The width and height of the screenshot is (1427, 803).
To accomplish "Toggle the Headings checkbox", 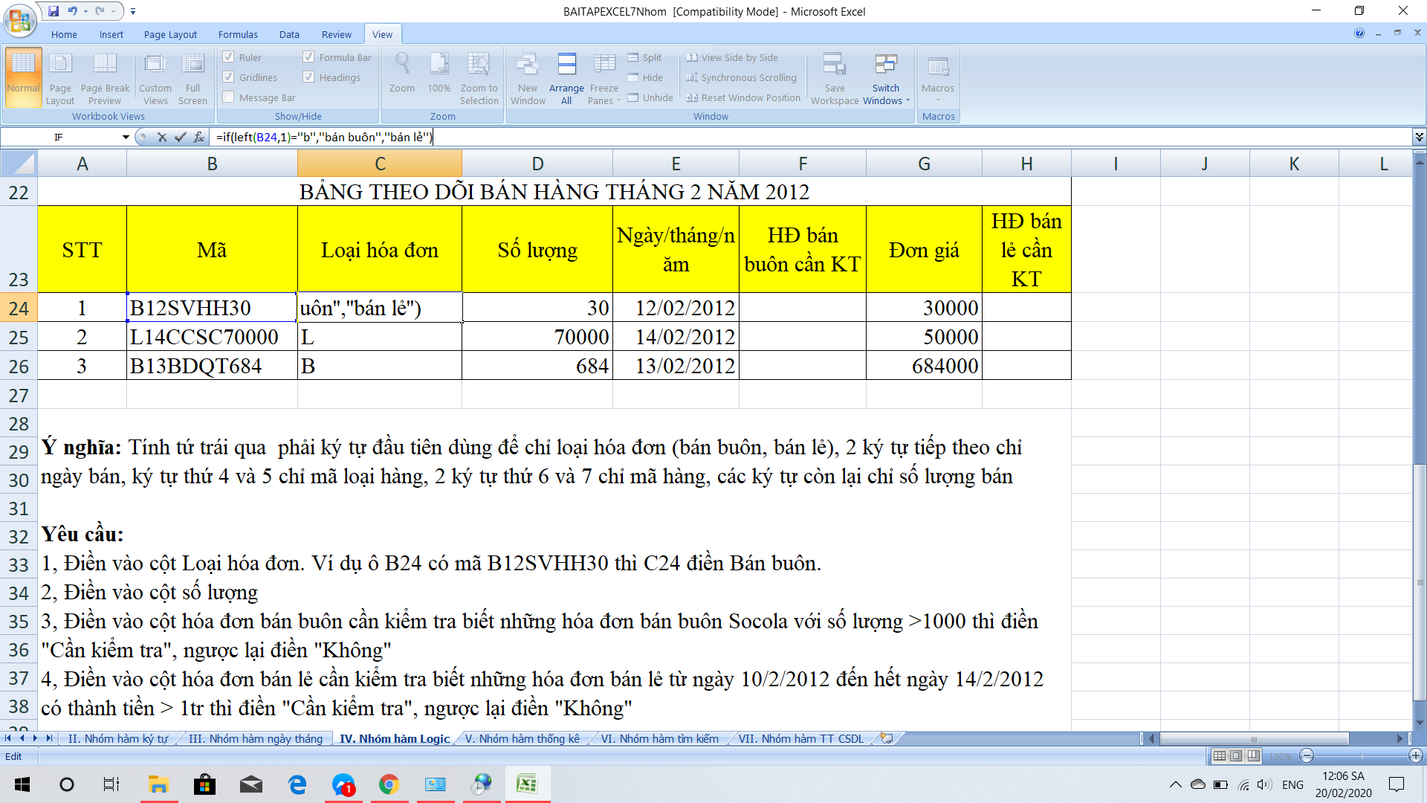I will point(308,77).
